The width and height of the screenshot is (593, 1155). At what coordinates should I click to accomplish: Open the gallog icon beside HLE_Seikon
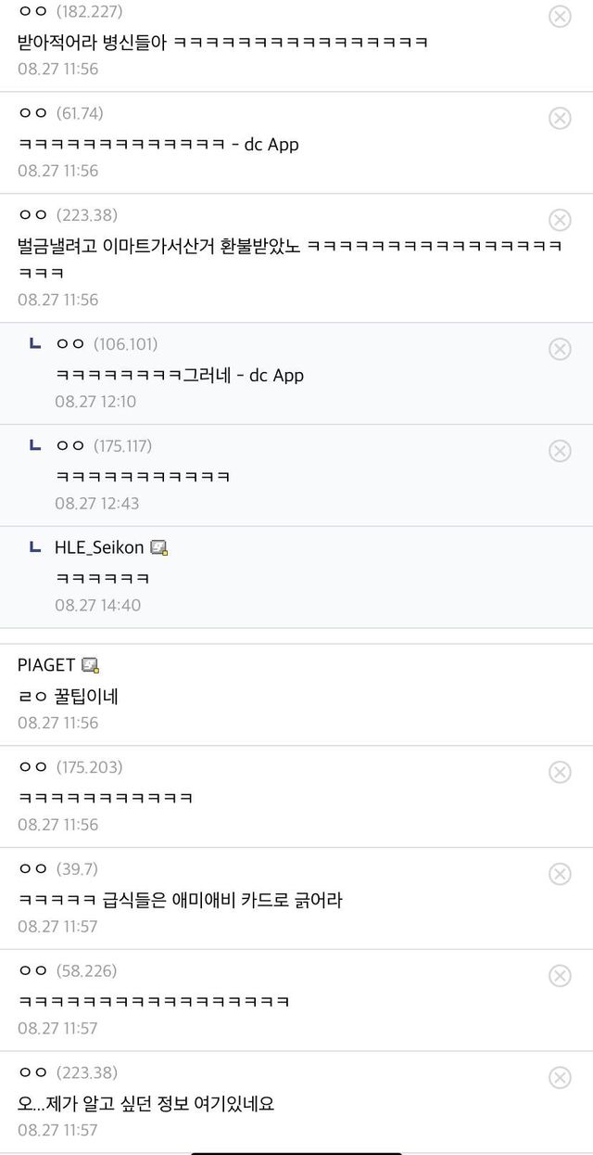pyautogui.click(x=159, y=548)
